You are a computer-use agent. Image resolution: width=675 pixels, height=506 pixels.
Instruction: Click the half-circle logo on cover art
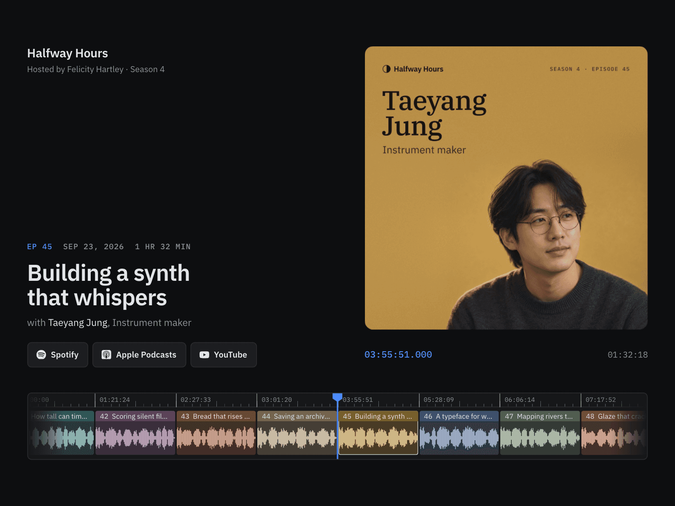[x=386, y=69]
